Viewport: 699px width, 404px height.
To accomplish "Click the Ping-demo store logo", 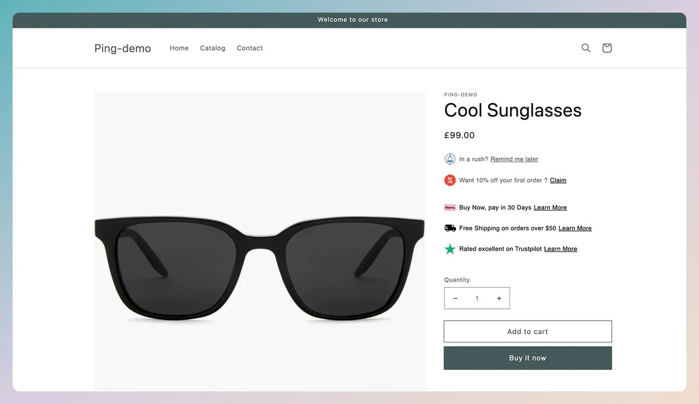I will coord(122,49).
